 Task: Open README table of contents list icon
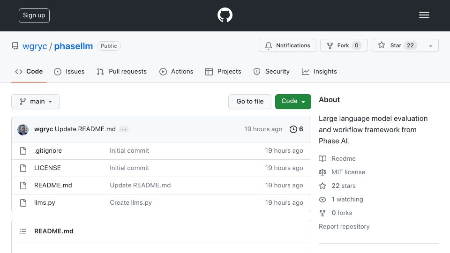[23, 231]
